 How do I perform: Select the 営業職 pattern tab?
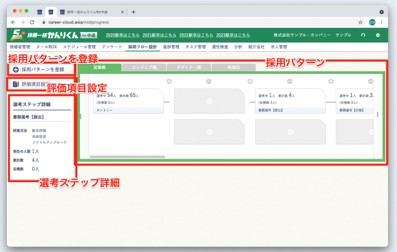100,67
